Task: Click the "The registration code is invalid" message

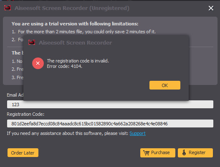Action: [x=78, y=61]
